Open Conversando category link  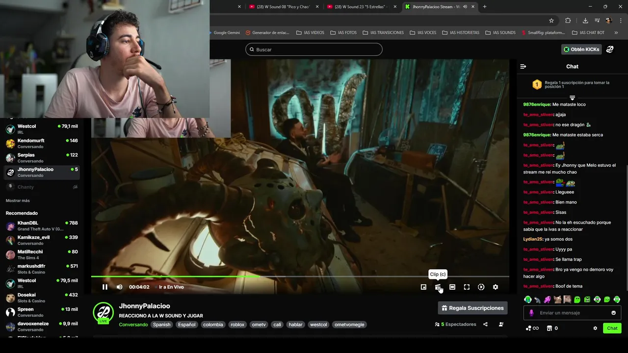(x=133, y=325)
